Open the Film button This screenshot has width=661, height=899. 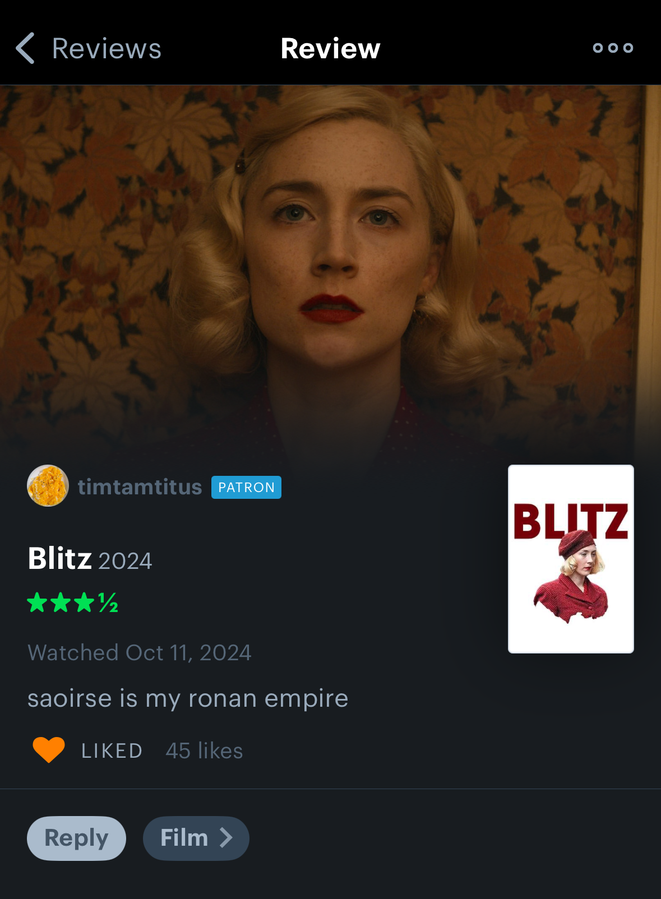(196, 838)
